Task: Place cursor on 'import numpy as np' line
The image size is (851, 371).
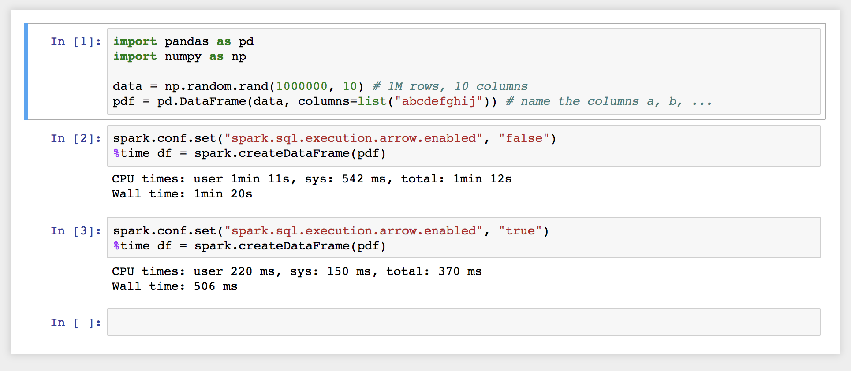Action: [x=179, y=56]
